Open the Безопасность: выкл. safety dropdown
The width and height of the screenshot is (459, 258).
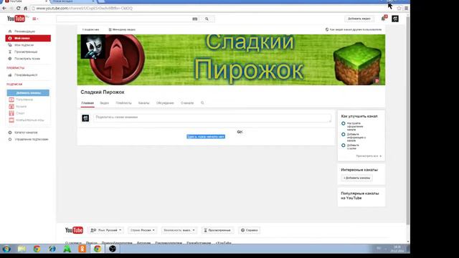click(179, 230)
